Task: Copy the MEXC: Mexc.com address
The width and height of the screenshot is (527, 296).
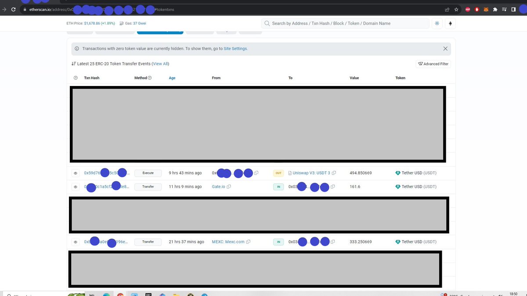Action: pyautogui.click(x=249, y=242)
